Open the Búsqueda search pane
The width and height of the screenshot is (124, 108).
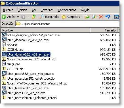click(49, 17)
